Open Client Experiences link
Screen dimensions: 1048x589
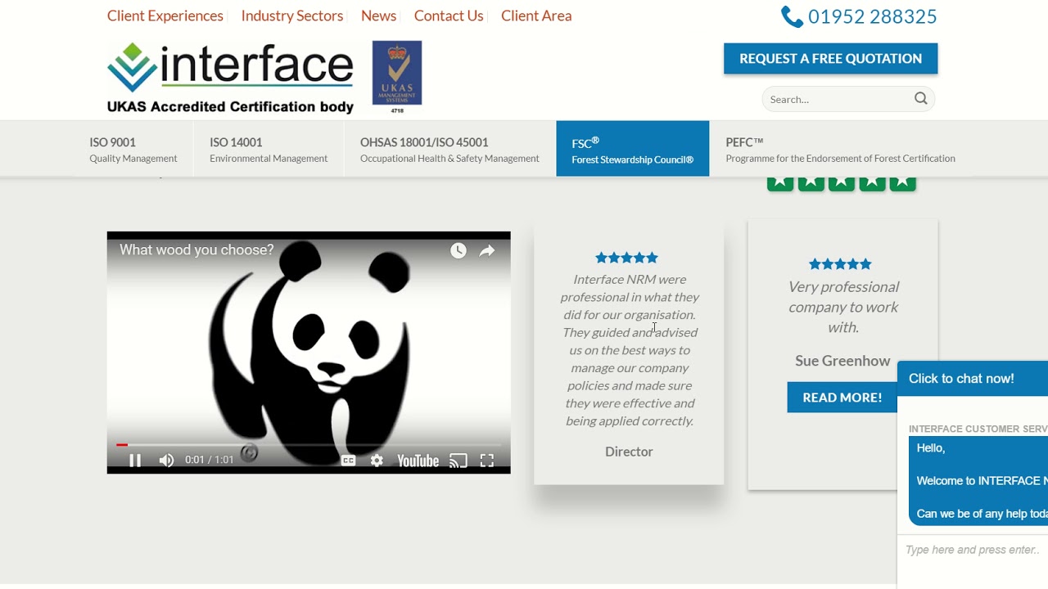tap(165, 16)
